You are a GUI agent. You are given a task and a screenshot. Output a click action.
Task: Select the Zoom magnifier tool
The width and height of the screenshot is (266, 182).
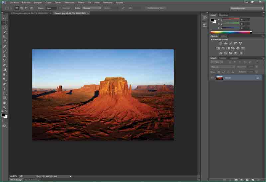[4, 107]
